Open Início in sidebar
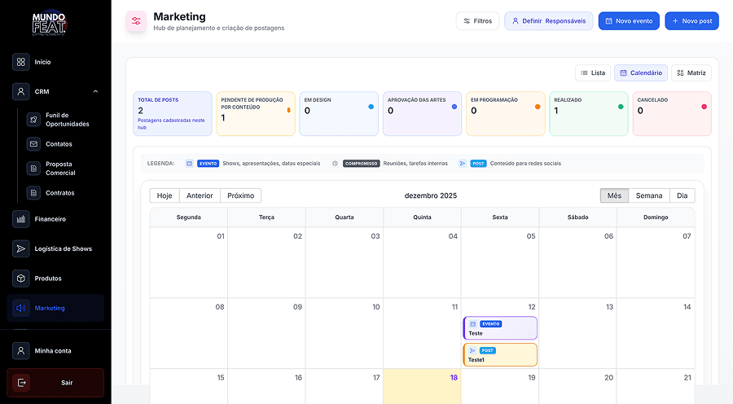The image size is (733, 404). click(42, 62)
